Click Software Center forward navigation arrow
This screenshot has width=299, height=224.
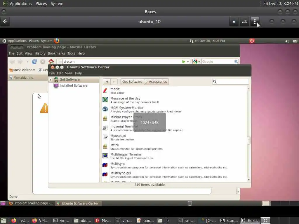(x=114, y=82)
